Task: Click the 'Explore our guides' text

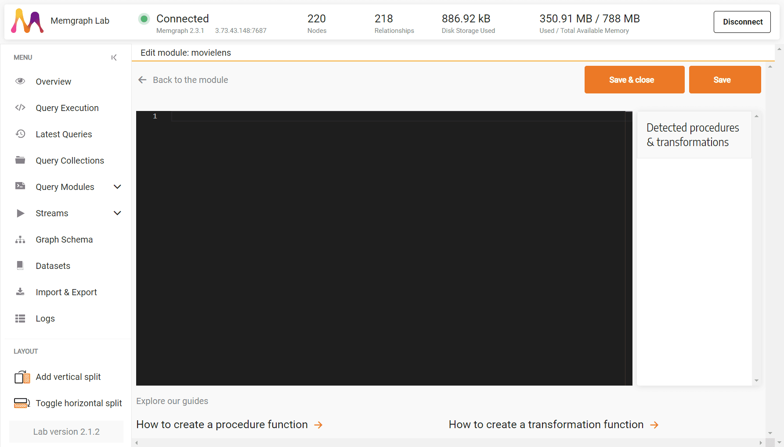Action: click(x=172, y=401)
